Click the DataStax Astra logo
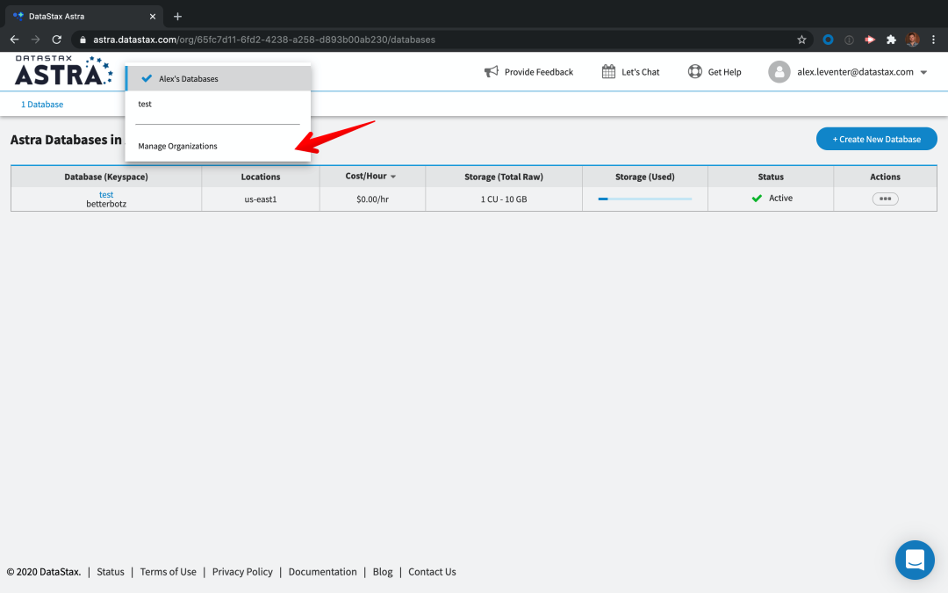 (63, 71)
